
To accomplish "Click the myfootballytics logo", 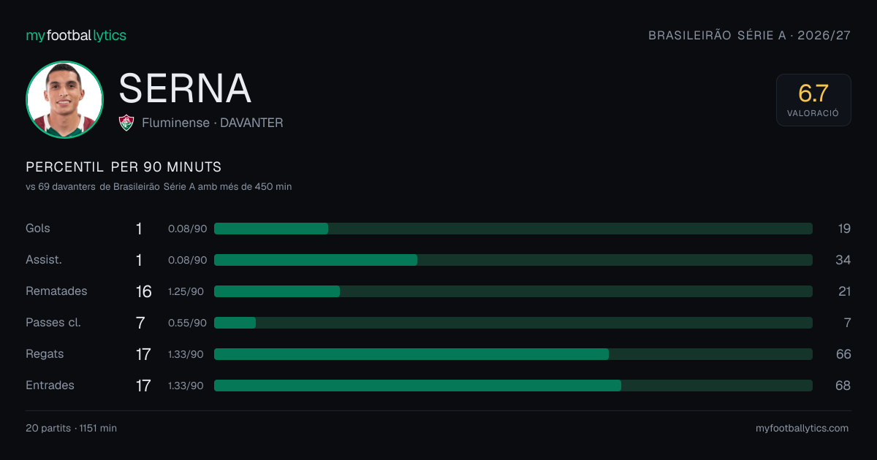I will pos(76,35).
